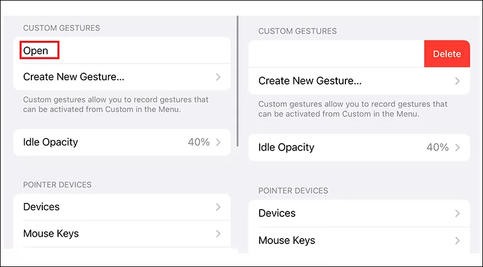Select Create New Gesture text in right panel
This screenshot has width=483, height=267.
pyautogui.click(x=310, y=81)
